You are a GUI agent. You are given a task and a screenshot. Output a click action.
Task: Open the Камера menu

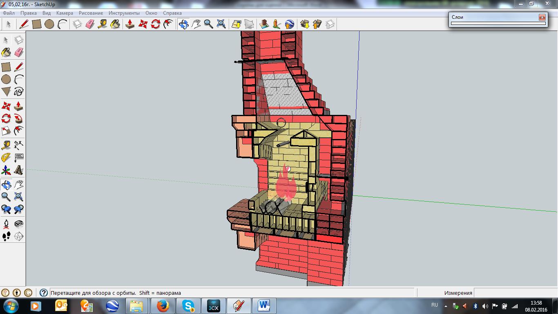click(65, 13)
